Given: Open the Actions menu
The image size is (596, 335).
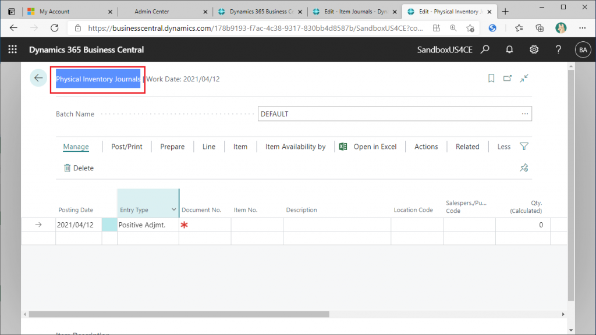Looking at the screenshot, I should click(x=426, y=147).
